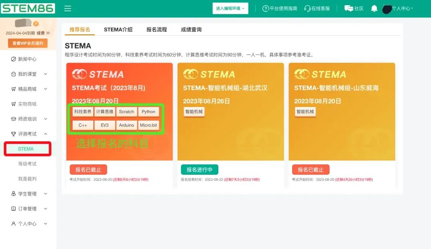Select the Micro:bit subject
Viewport: 431px width, 249px height.
(x=148, y=125)
